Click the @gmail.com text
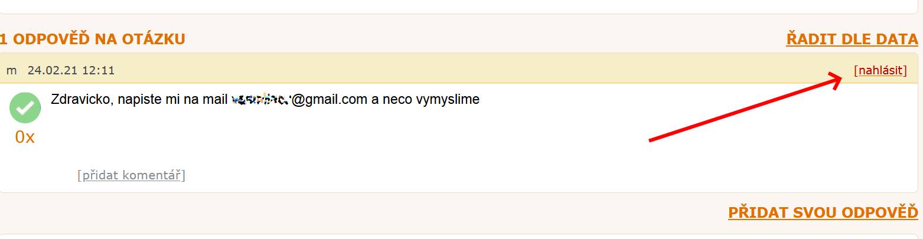Image resolution: width=923 pixels, height=239 pixels. pyautogui.click(x=330, y=99)
